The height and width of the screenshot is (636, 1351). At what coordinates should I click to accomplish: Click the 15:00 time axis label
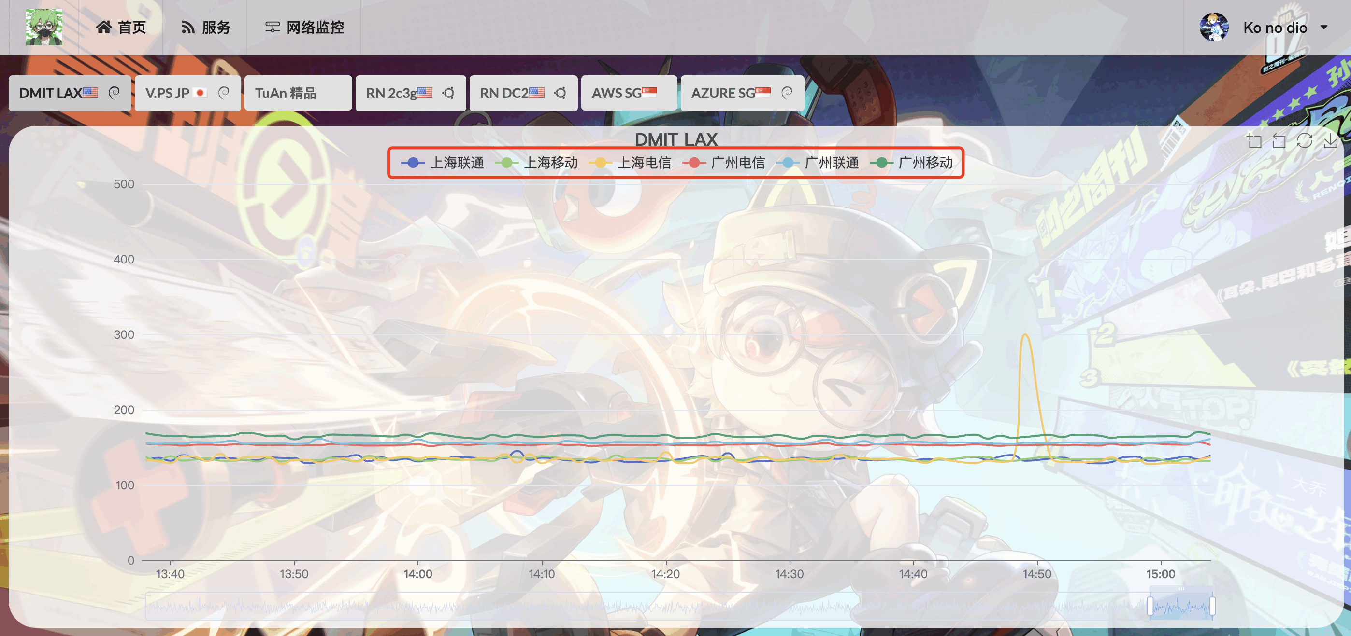[x=1161, y=574]
